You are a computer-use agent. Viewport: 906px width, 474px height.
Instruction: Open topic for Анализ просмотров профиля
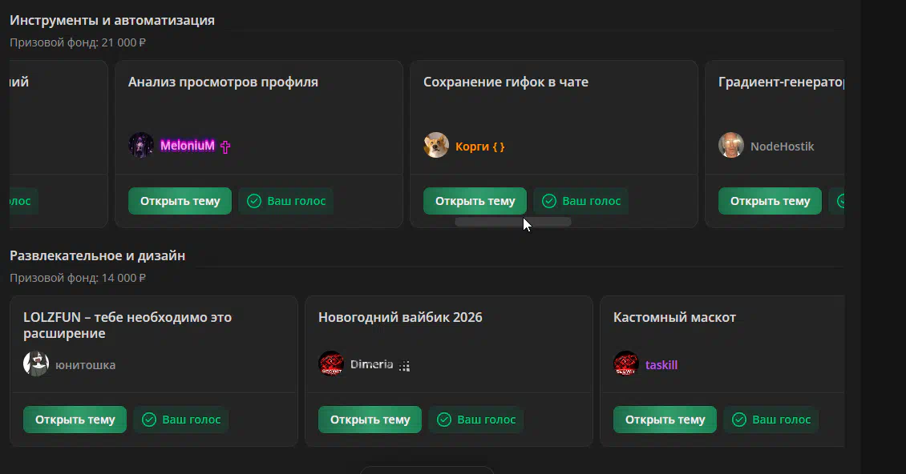180,201
